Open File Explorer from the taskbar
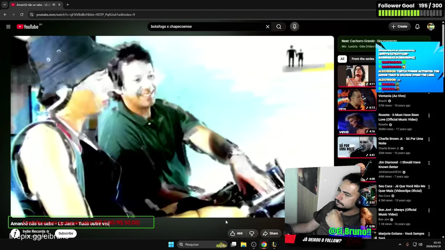Screen dimensions: 445x250 244,244
